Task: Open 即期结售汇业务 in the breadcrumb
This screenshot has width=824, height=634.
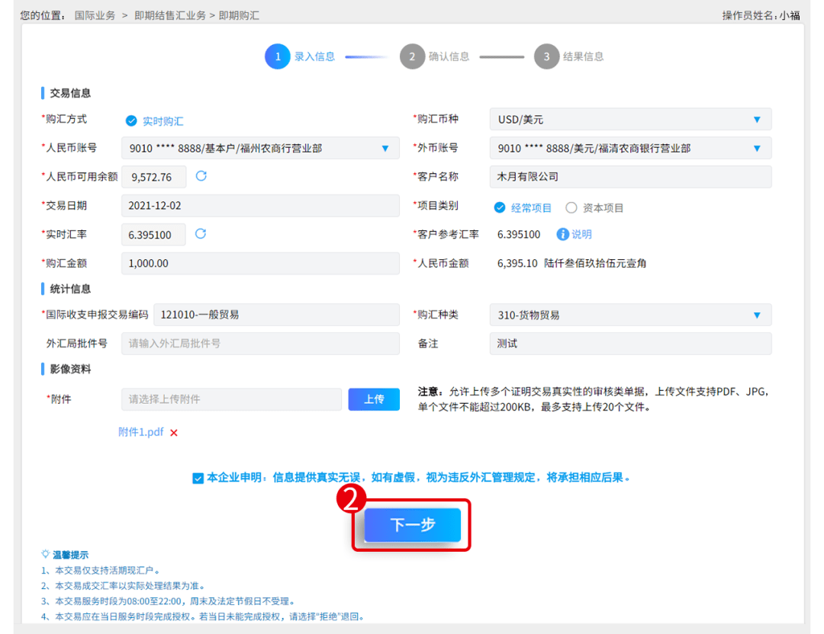Action: tap(169, 15)
